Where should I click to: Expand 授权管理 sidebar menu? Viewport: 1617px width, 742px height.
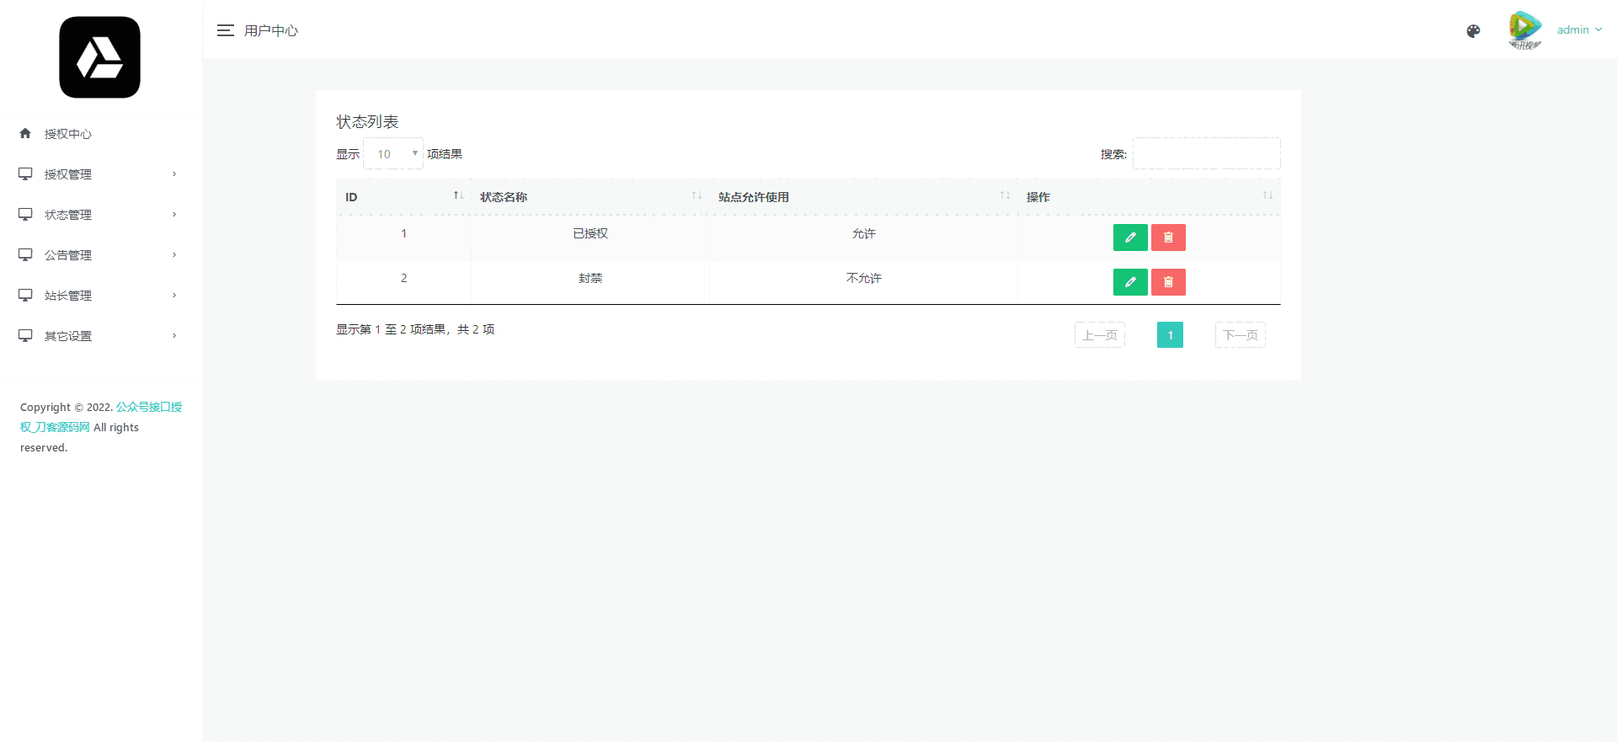(98, 174)
